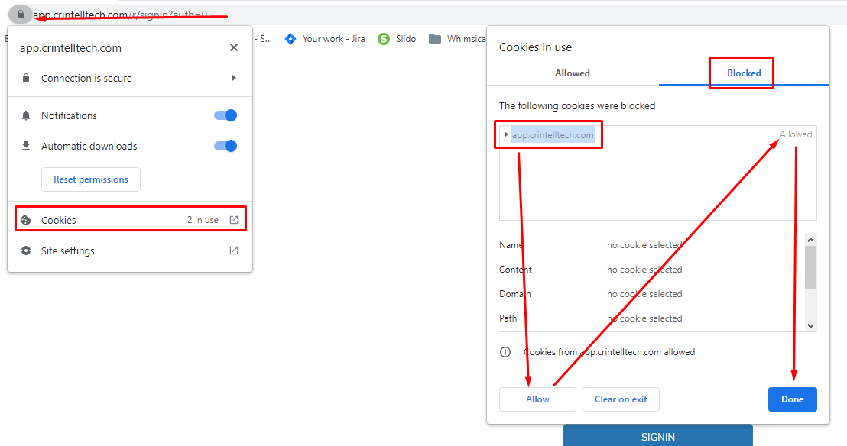Click the Cookies in use dialog title
This screenshot has height=446, width=847.
(535, 47)
